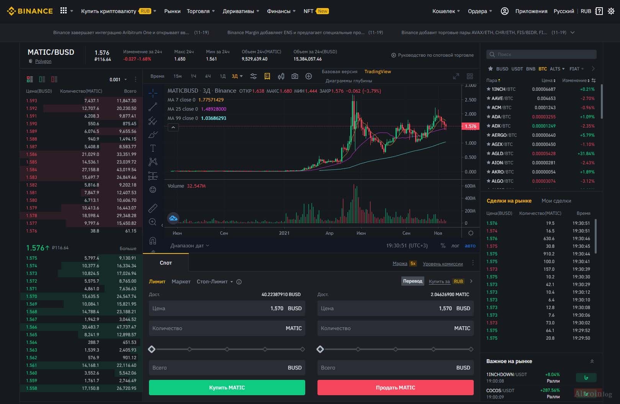Screen dimensions: 620x404
Task: Toggle auto scale on the chart
Action: coord(470,245)
